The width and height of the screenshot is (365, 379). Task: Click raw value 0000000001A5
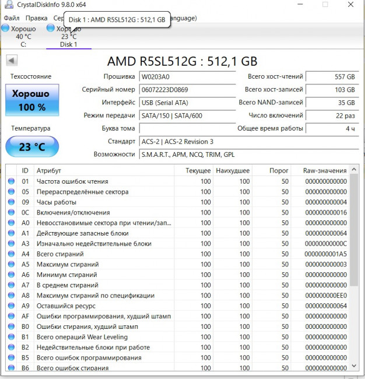(x=325, y=254)
